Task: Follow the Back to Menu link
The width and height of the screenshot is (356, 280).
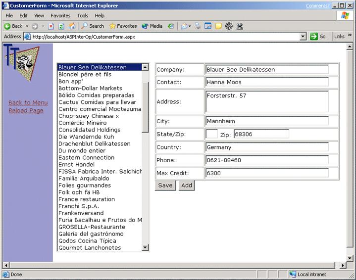Action: pos(28,103)
